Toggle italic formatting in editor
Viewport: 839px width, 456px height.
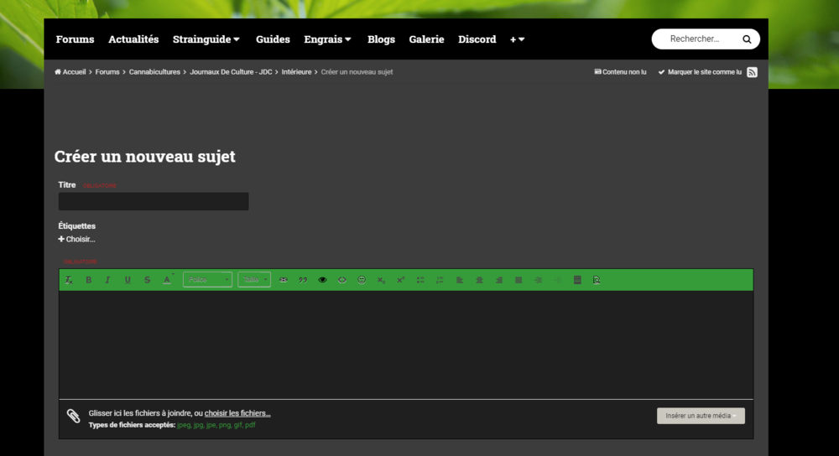tap(107, 280)
